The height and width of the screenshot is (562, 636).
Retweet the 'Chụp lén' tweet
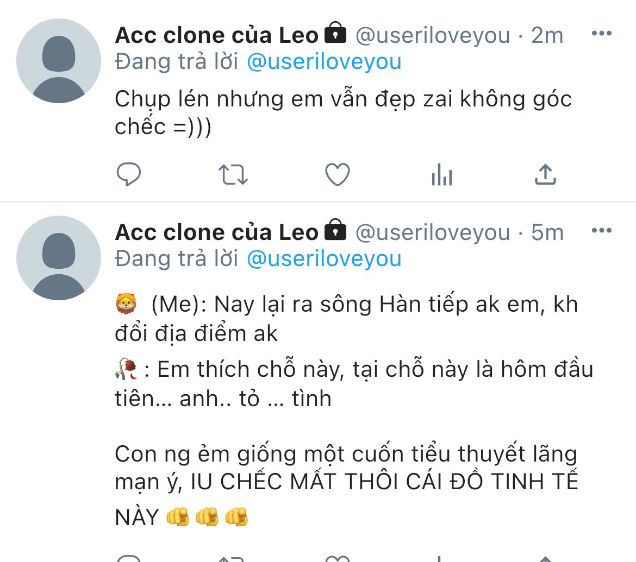point(233,175)
